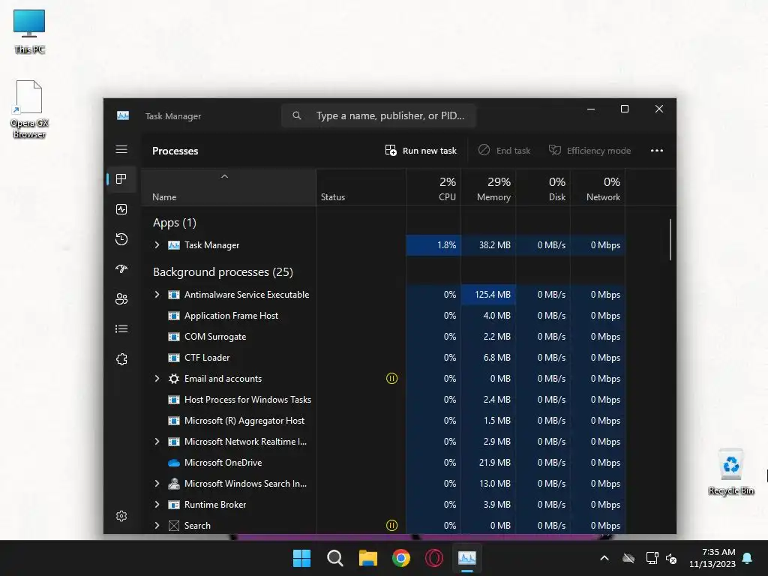This screenshot has width=768, height=576.
Task: Expand the Task Manager app row
Action: pyautogui.click(x=157, y=245)
